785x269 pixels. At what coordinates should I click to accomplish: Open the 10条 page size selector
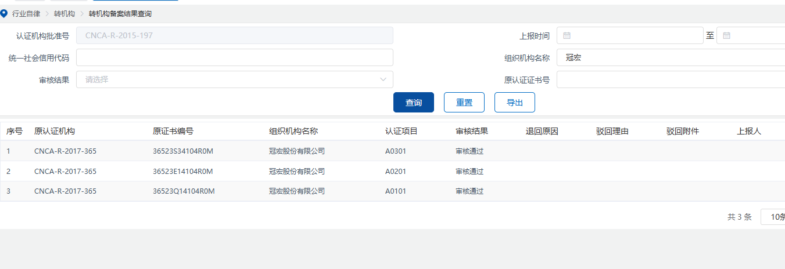pyautogui.click(x=774, y=217)
